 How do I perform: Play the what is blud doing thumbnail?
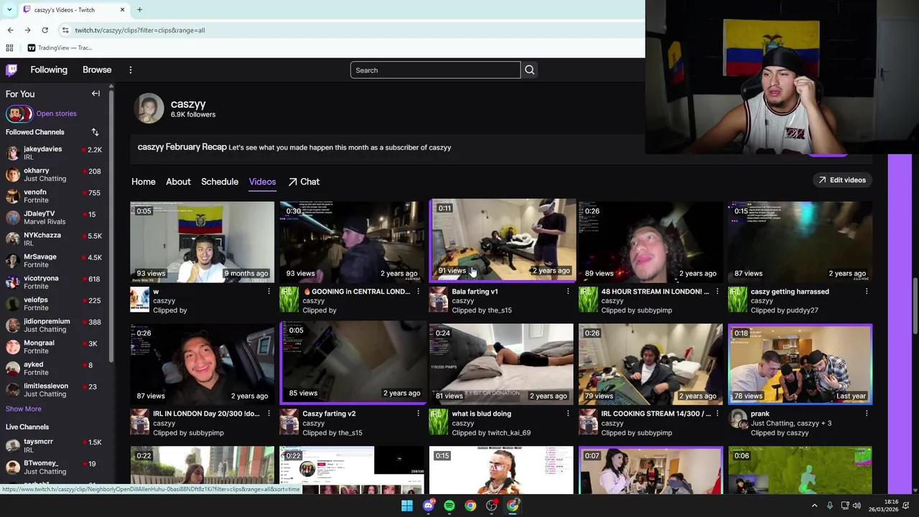point(501,364)
